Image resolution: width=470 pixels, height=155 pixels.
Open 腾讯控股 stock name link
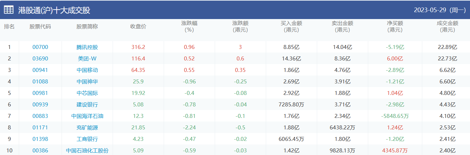pos(87,47)
